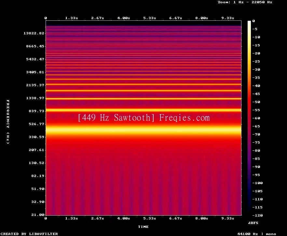Click the -120 dBFS scale value
287x236 pixels.
pyautogui.click(x=257, y=215)
